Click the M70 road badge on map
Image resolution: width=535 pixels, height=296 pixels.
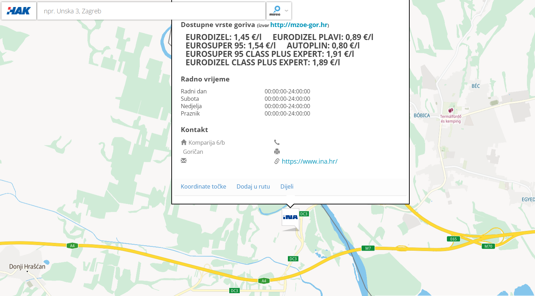(x=488, y=246)
